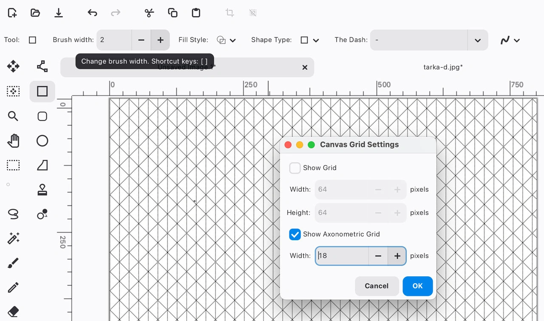Increase axonometric grid width with plus
Image resolution: width=544 pixels, height=321 pixels.
click(x=397, y=256)
